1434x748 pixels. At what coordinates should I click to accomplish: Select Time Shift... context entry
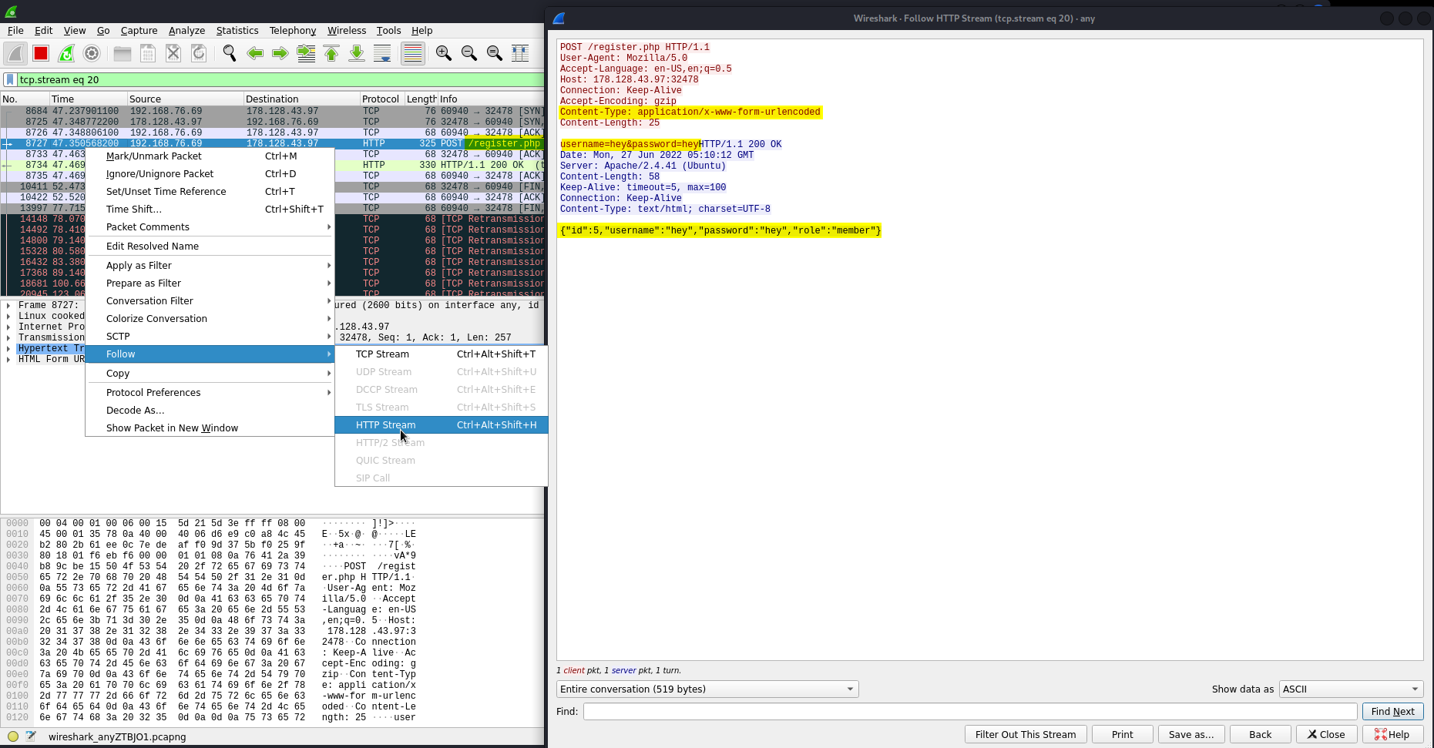tap(210, 209)
